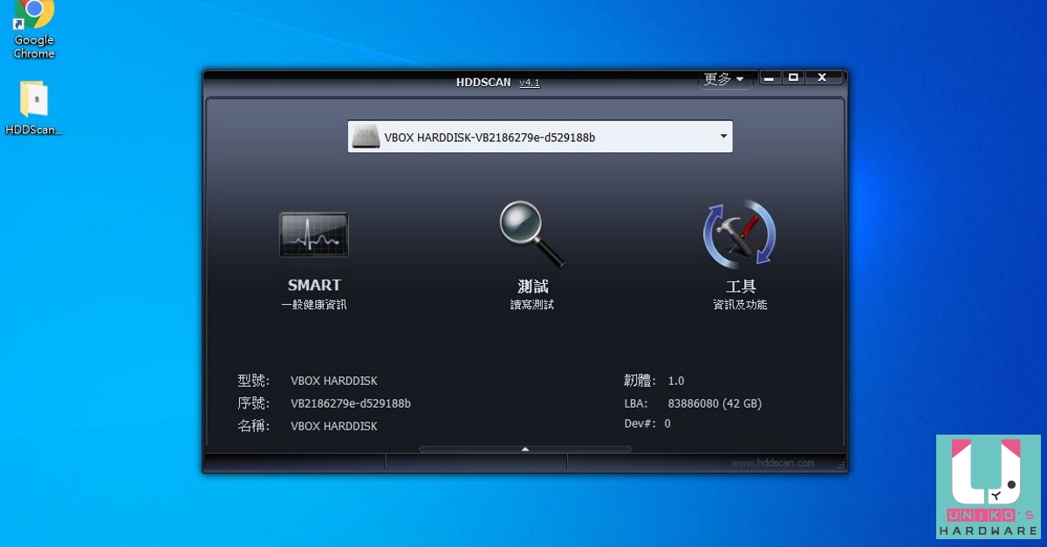Viewport: 1047px width, 547px height.
Task: Open the 更多 menu
Action: pos(723,79)
